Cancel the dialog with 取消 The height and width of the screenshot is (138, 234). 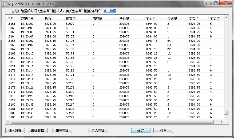163,130
